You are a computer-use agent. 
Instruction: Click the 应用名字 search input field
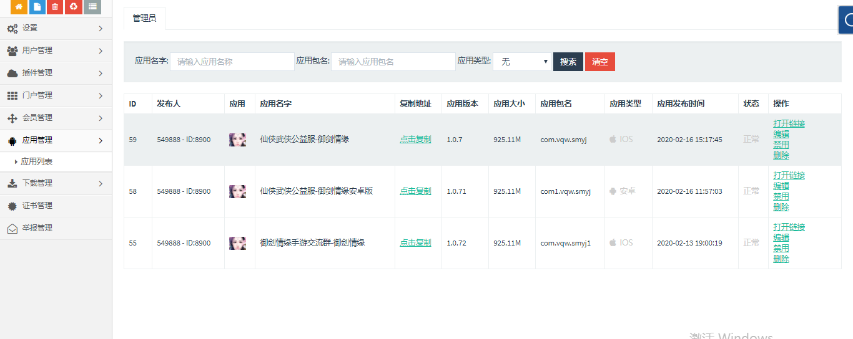[x=232, y=62]
